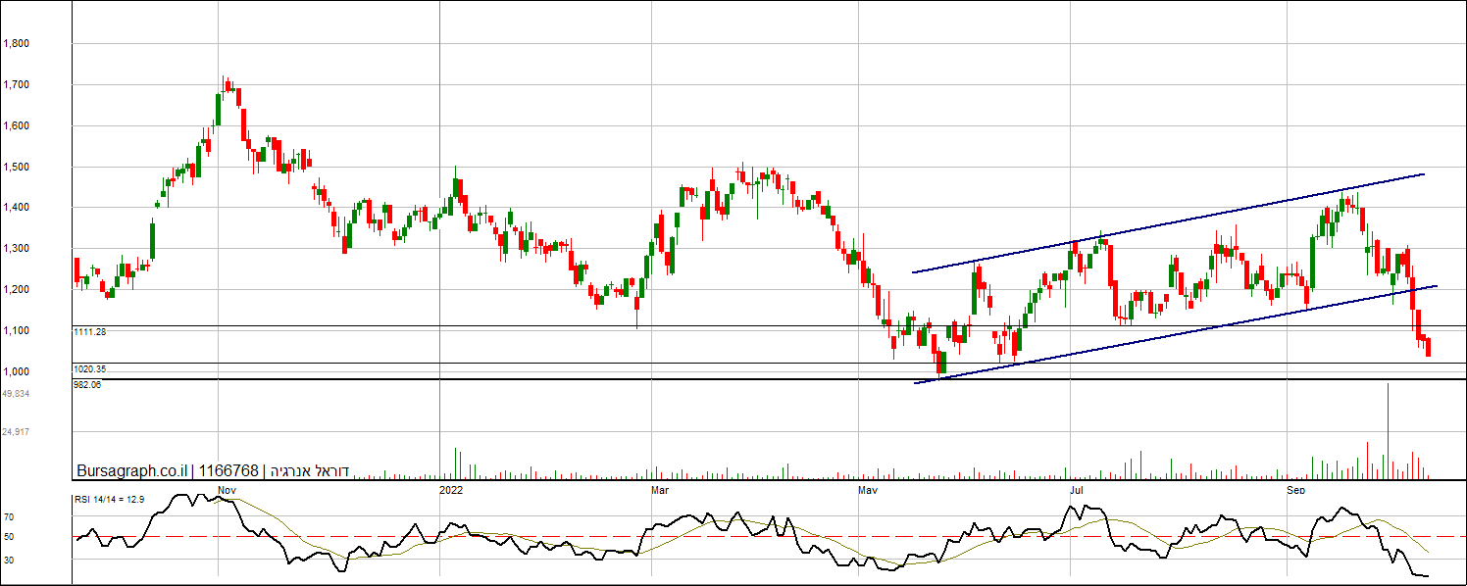1467x586 pixels.
Task: Click the Bursagraph.co.il watermark text
Action: coord(132,470)
